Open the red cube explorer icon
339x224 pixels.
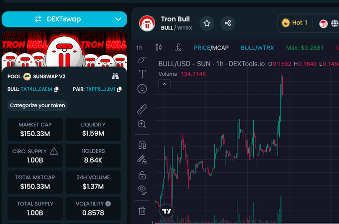[x=323, y=23]
